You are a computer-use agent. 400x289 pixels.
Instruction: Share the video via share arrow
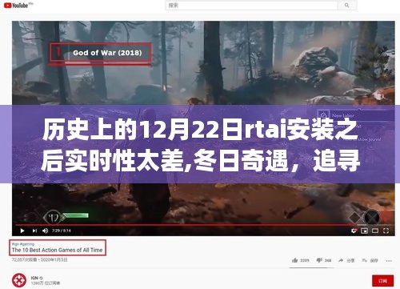[x=341, y=260]
